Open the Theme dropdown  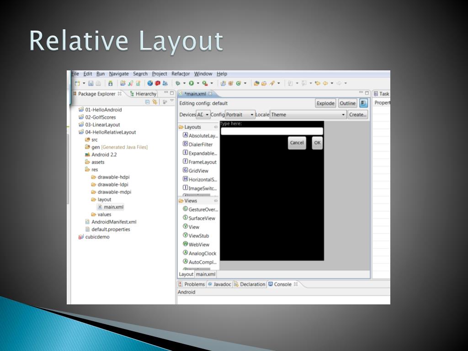[x=308, y=115]
